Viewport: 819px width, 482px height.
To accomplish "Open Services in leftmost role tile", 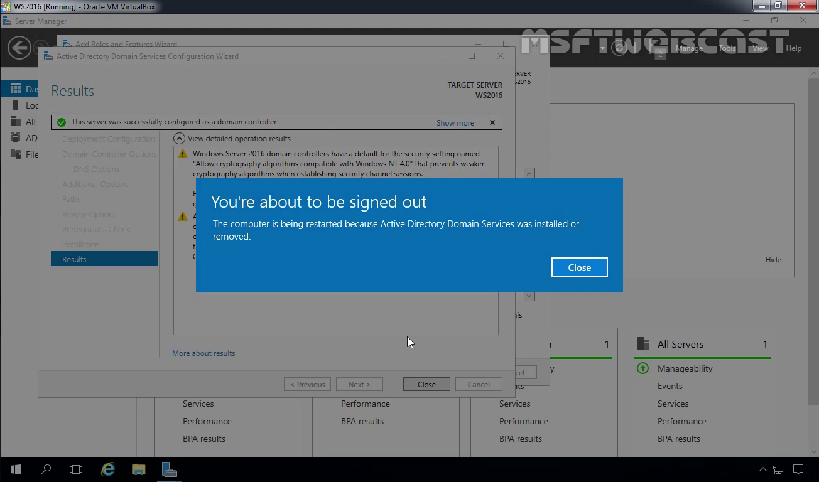I will pyautogui.click(x=198, y=404).
